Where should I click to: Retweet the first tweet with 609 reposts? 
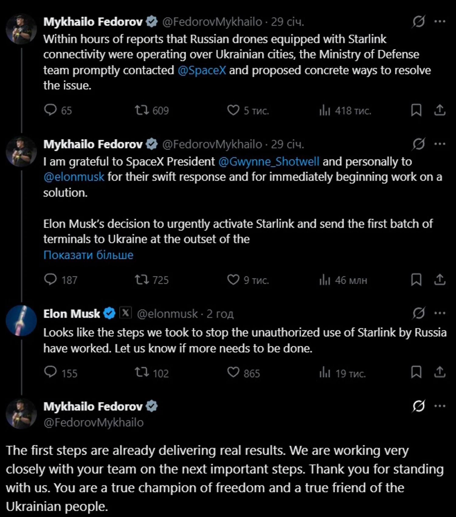tap(142, 110)
